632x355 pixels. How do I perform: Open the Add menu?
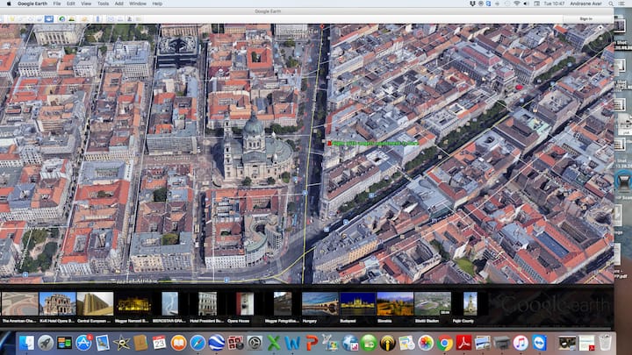click(118, 4)
